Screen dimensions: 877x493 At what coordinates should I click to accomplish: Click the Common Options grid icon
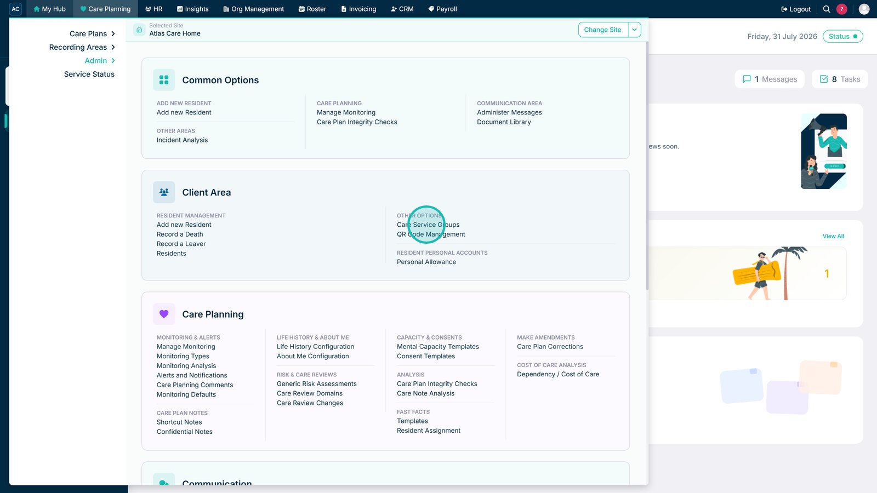pyautogui.click(x=164, y=80)
